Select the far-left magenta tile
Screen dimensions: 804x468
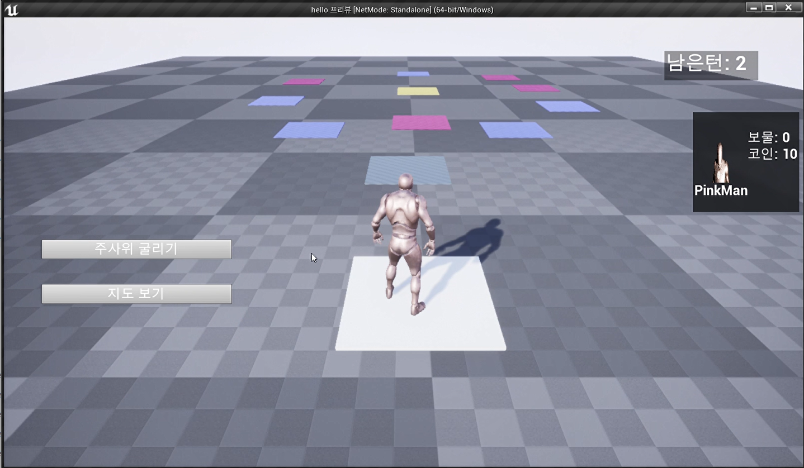[x=304, y=82]
